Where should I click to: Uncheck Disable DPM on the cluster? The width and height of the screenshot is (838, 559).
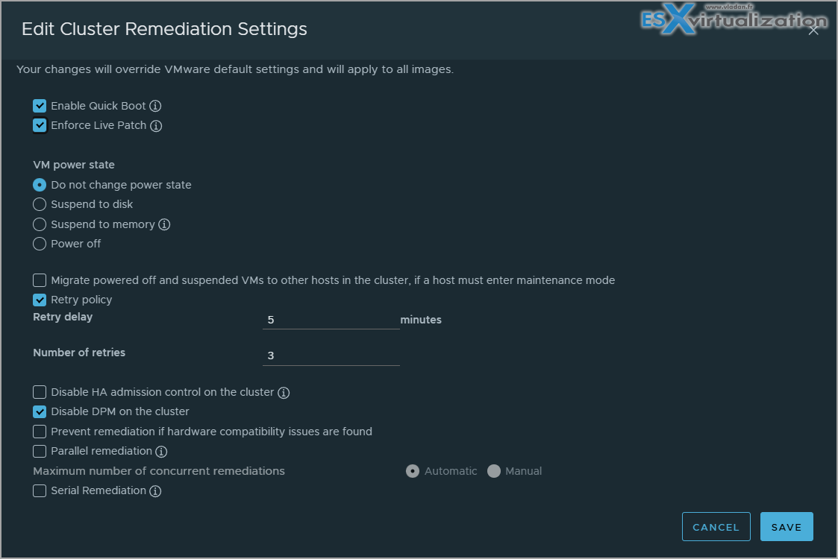pyautogui.click(x=40, y=412)
